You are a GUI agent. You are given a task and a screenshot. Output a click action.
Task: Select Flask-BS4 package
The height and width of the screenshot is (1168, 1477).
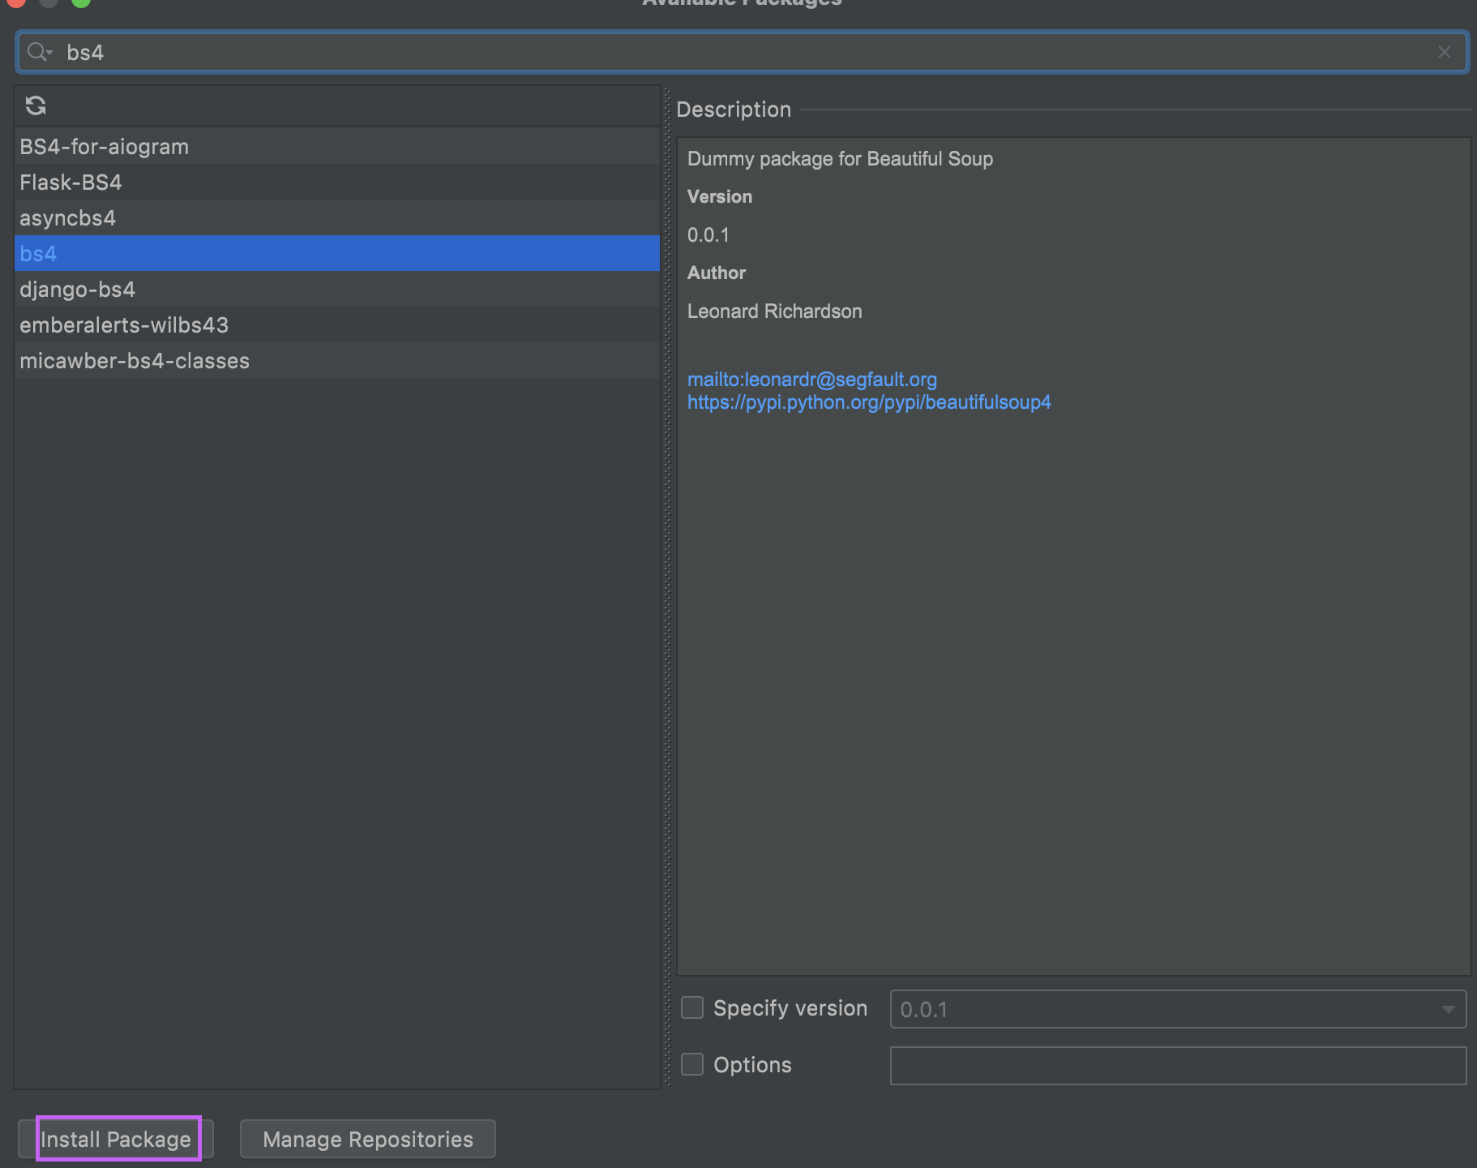(337, 182)
